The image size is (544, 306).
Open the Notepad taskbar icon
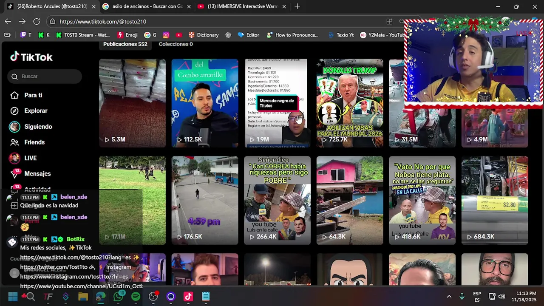tap(206, 297)
